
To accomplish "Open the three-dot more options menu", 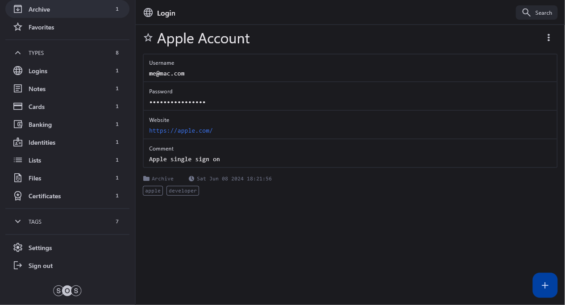I will pyautogui.click(x=548, y=38).
